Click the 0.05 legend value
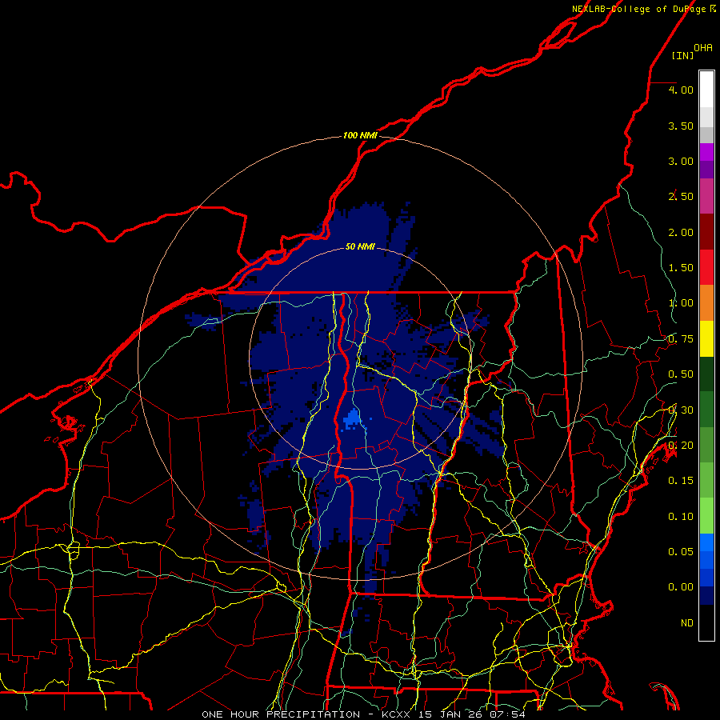The width and height of the screenshot is (720, 720). point(681,552)
